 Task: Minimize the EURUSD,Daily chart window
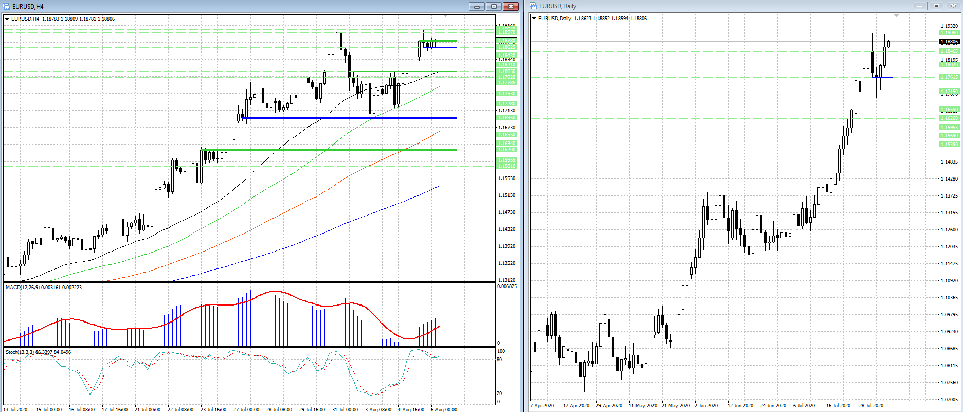click(x=919, y=6)
